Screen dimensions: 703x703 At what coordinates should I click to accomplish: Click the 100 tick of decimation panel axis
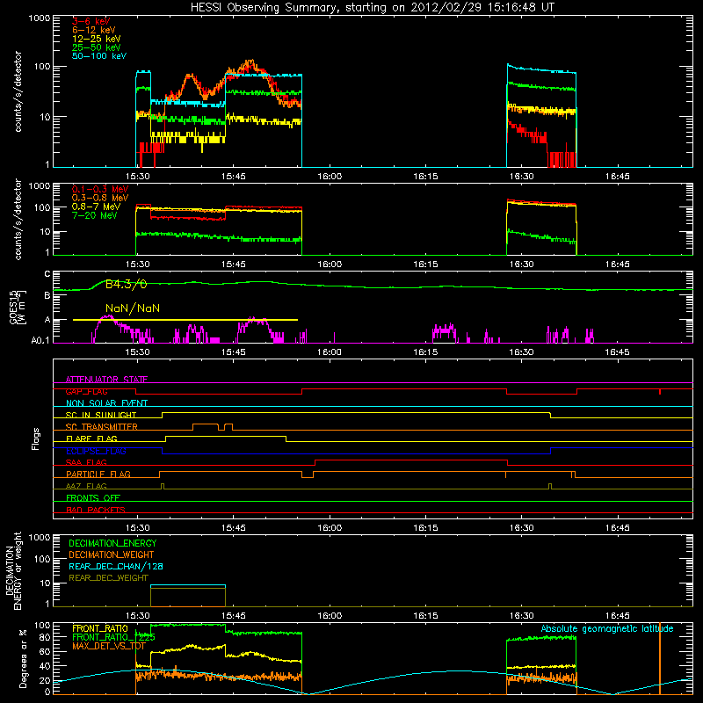click(x=42, y=559)
